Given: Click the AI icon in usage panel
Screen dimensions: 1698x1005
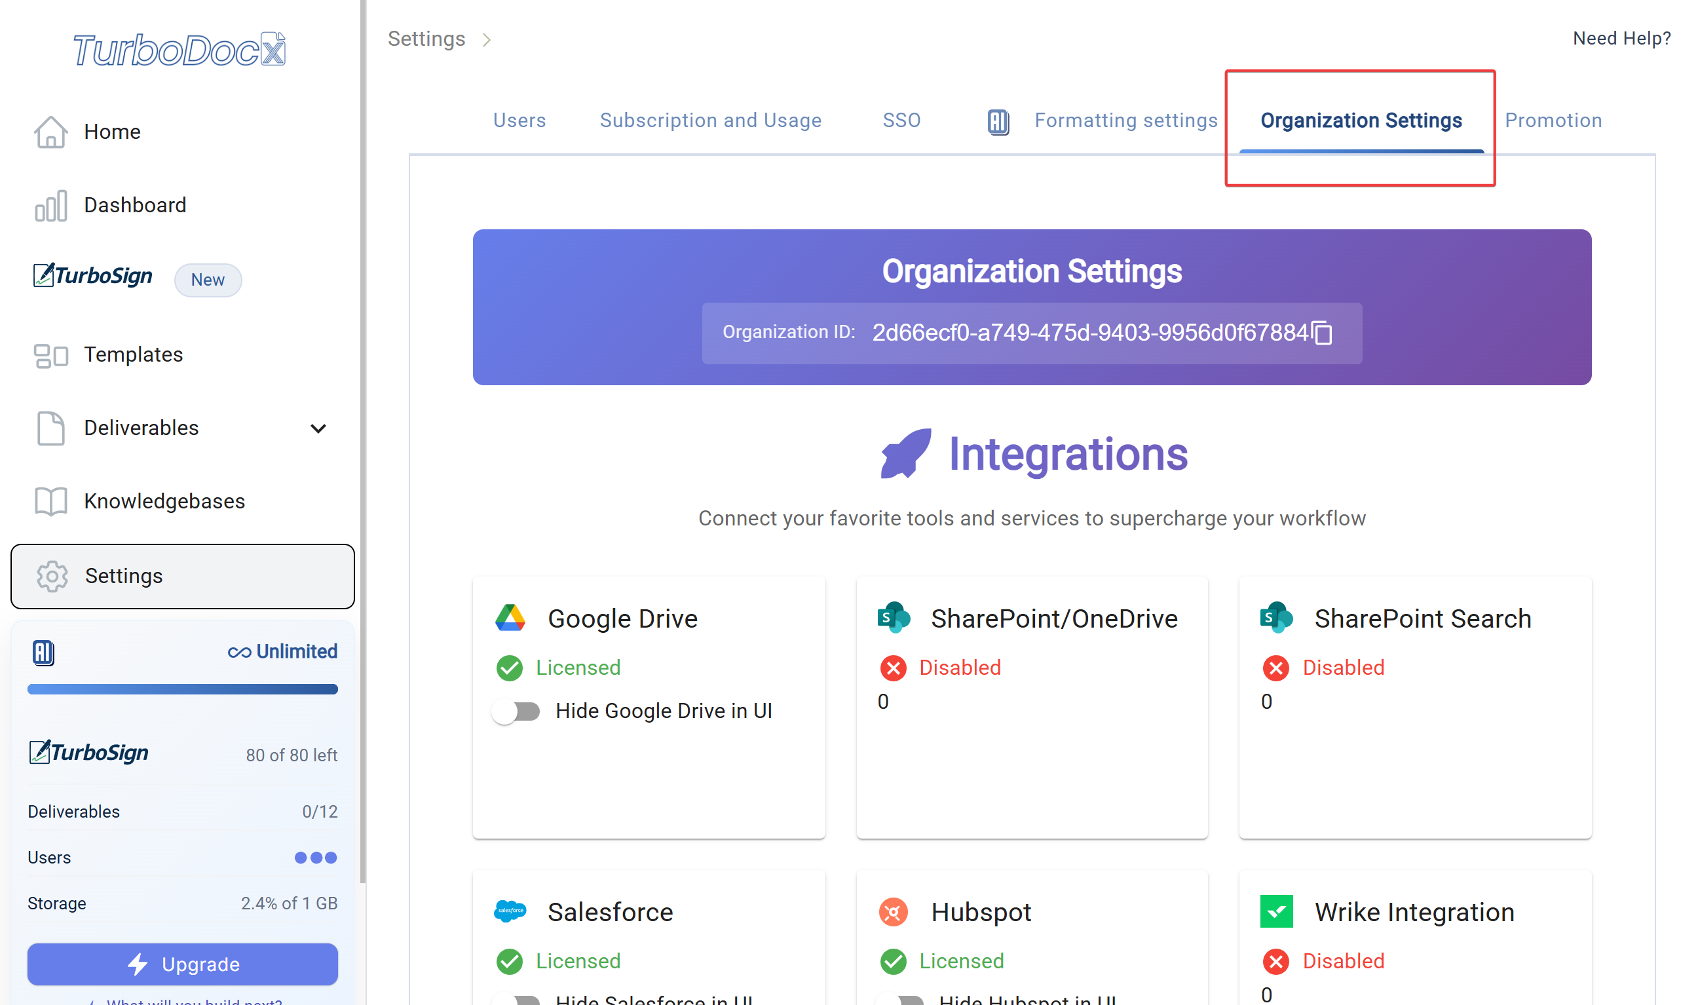Looking at the screenshot, I should [x=43, y=652].
